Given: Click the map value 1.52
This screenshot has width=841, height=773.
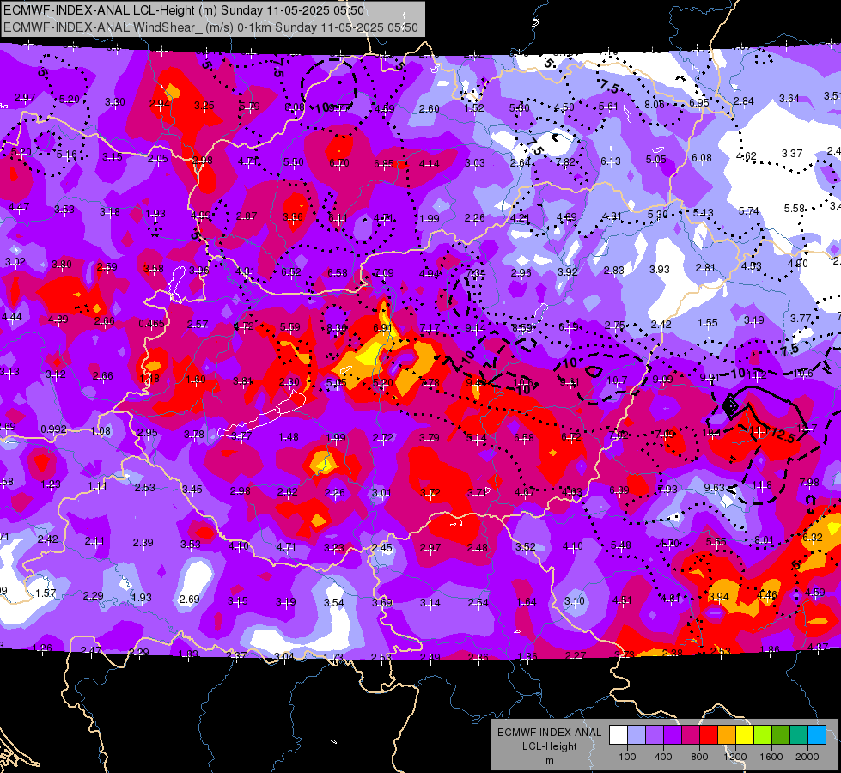Looking at the screenshot, I should (474, 108).
